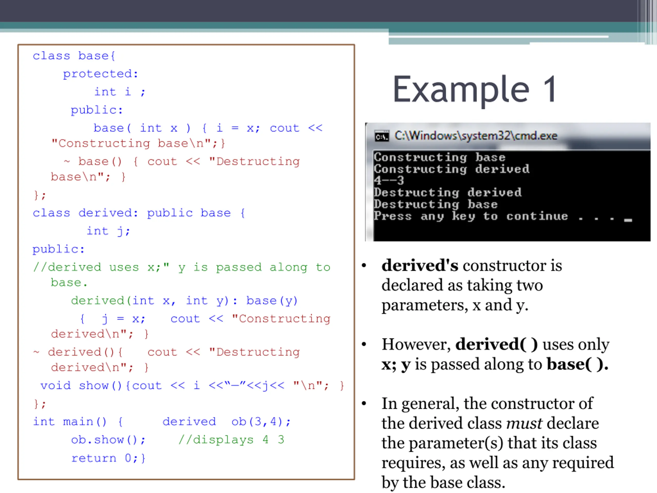Viewport: 657px width, 493px height.
Task: Click the green '//derived uses x' comment
Action: 181,267
